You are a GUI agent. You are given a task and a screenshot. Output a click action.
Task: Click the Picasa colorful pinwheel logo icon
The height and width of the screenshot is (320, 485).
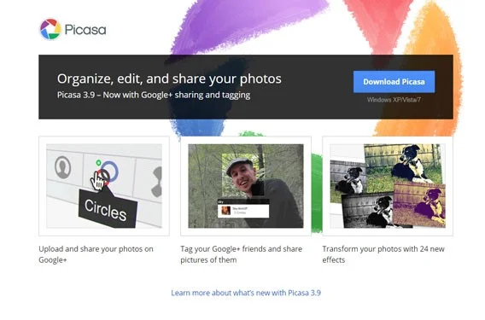coord(50,29)
